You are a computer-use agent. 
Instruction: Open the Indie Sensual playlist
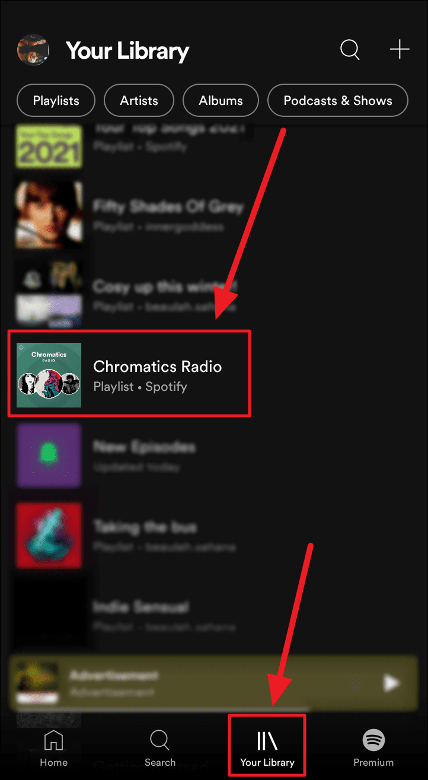coord(129,615)
